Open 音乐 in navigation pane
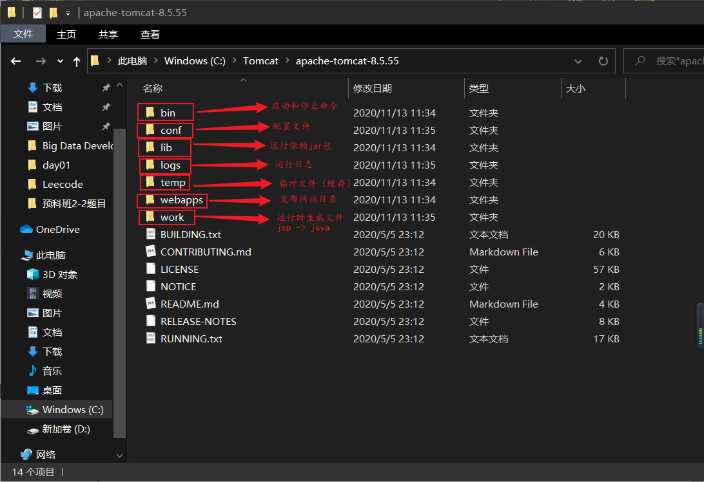This screenshot has height=482, width=704. pos(52,371)
